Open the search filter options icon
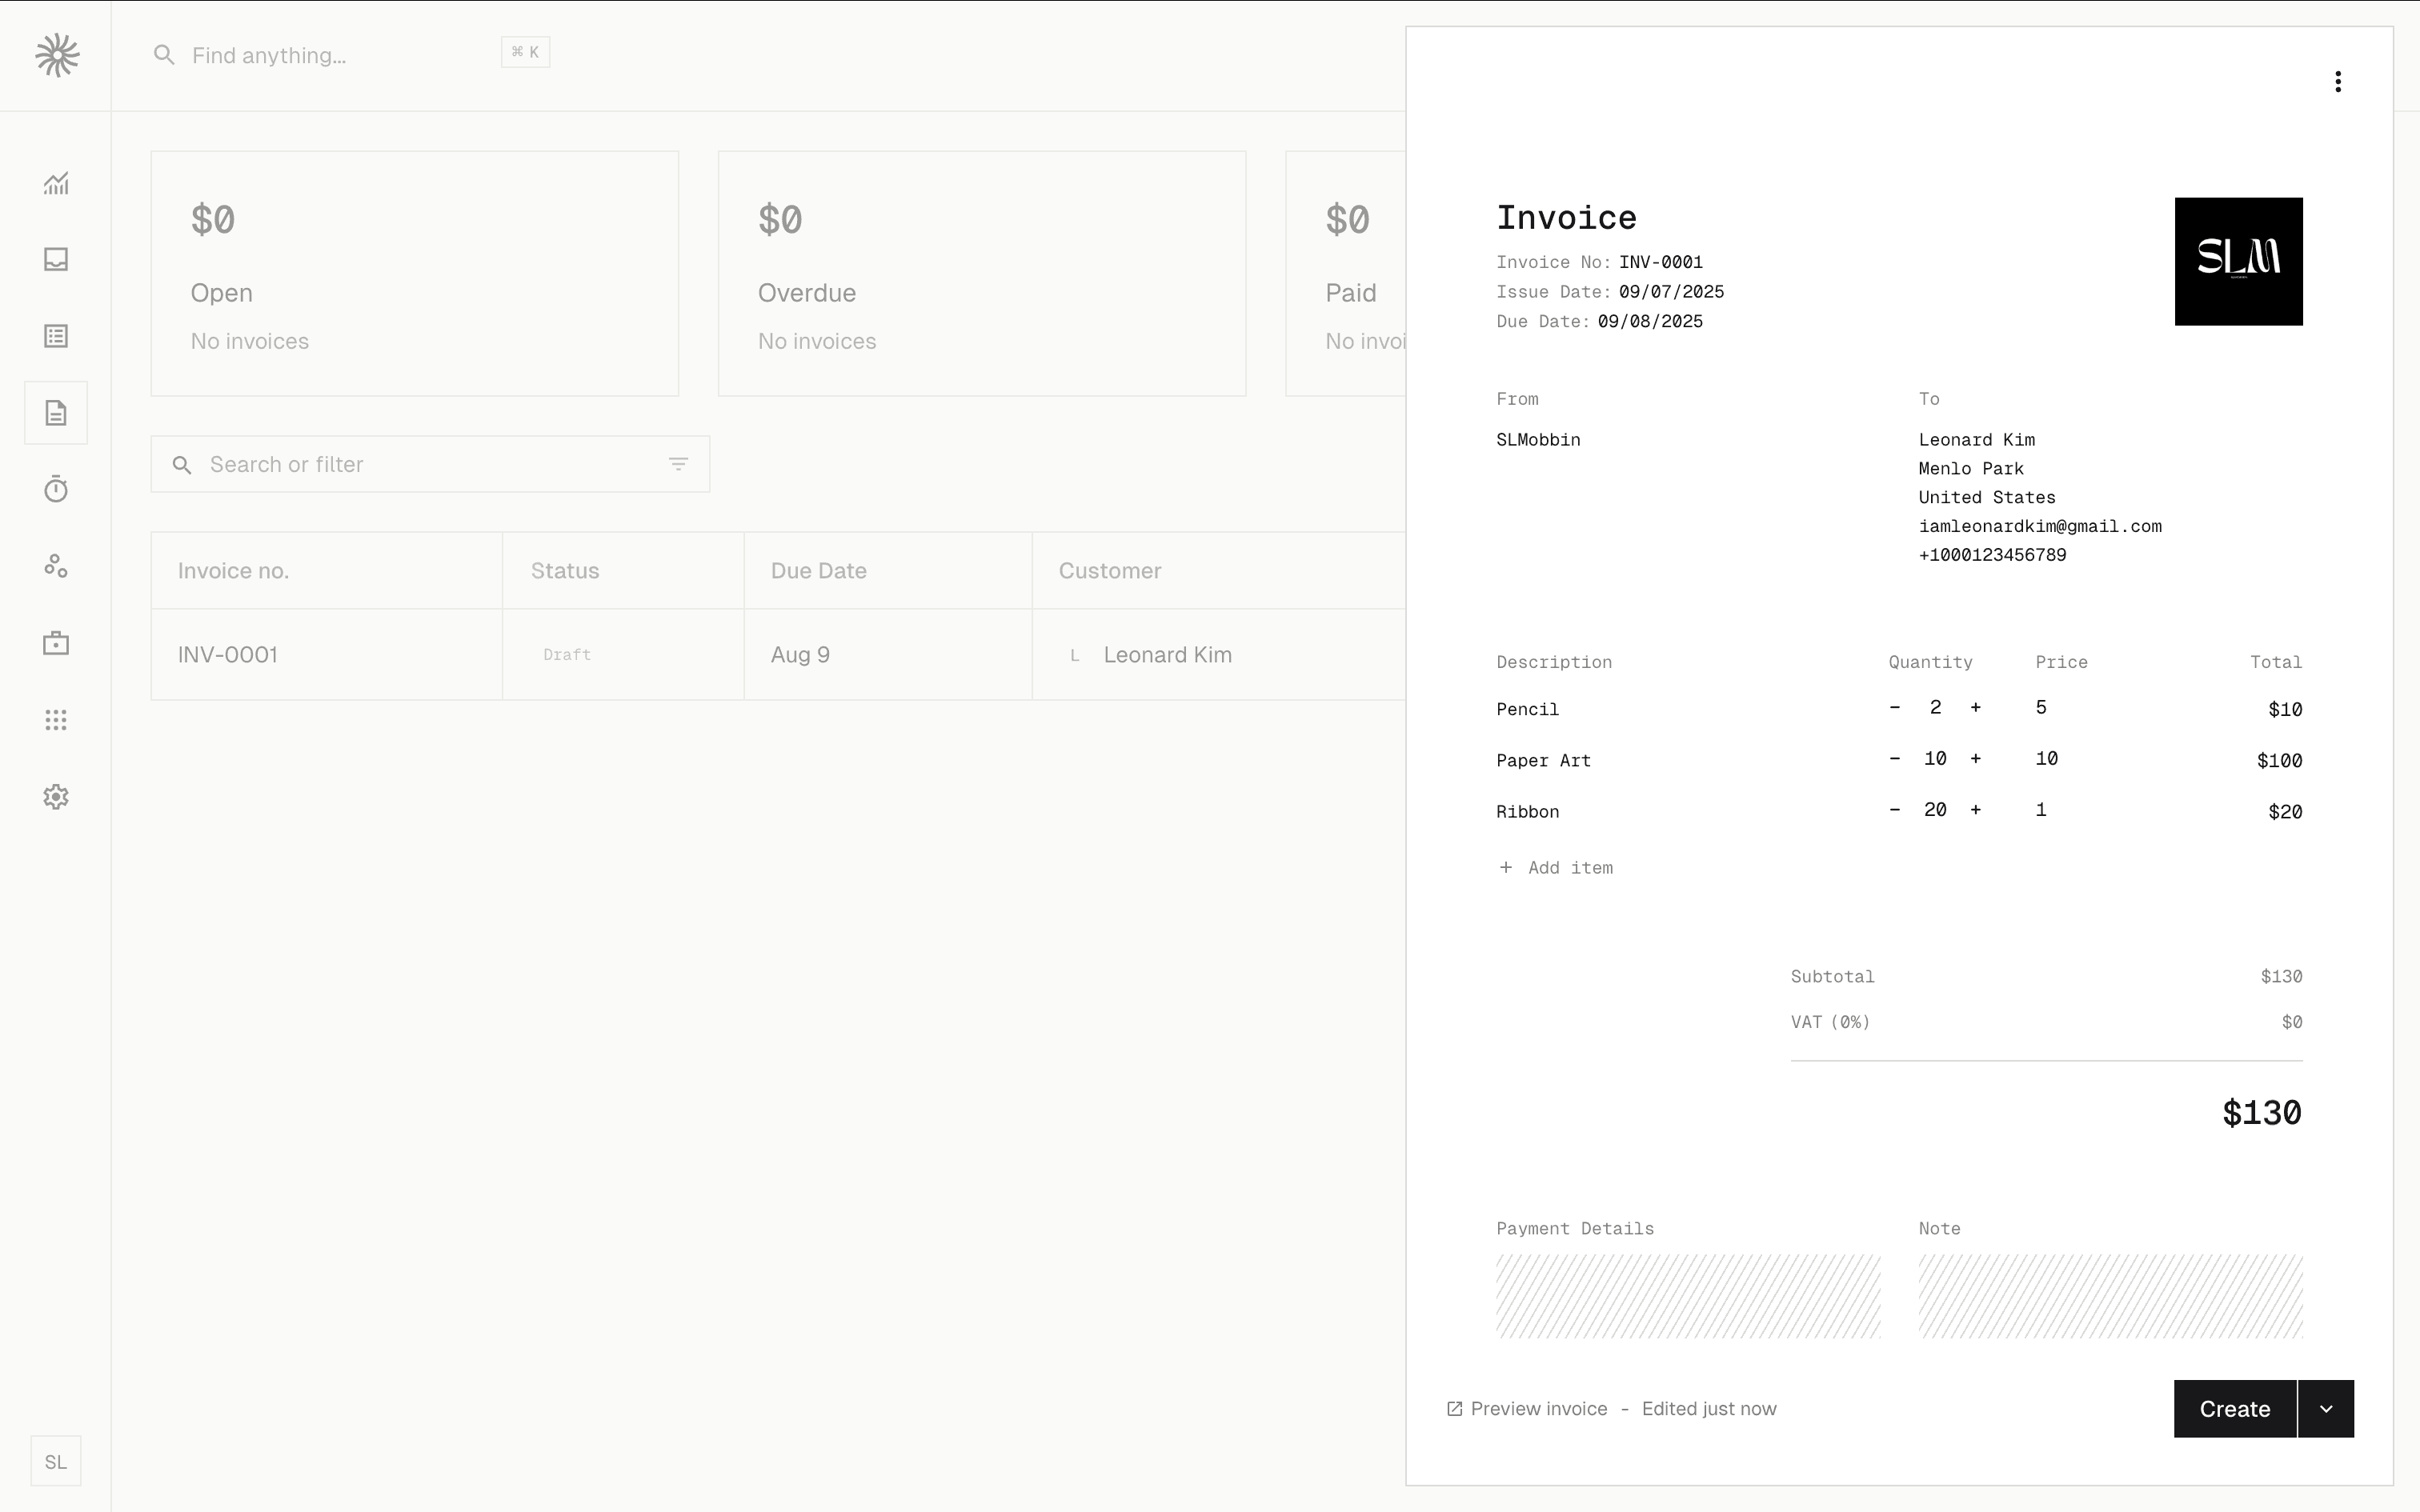The width and height of the screenshot is (2420, 1512). [x=678, y=464]
